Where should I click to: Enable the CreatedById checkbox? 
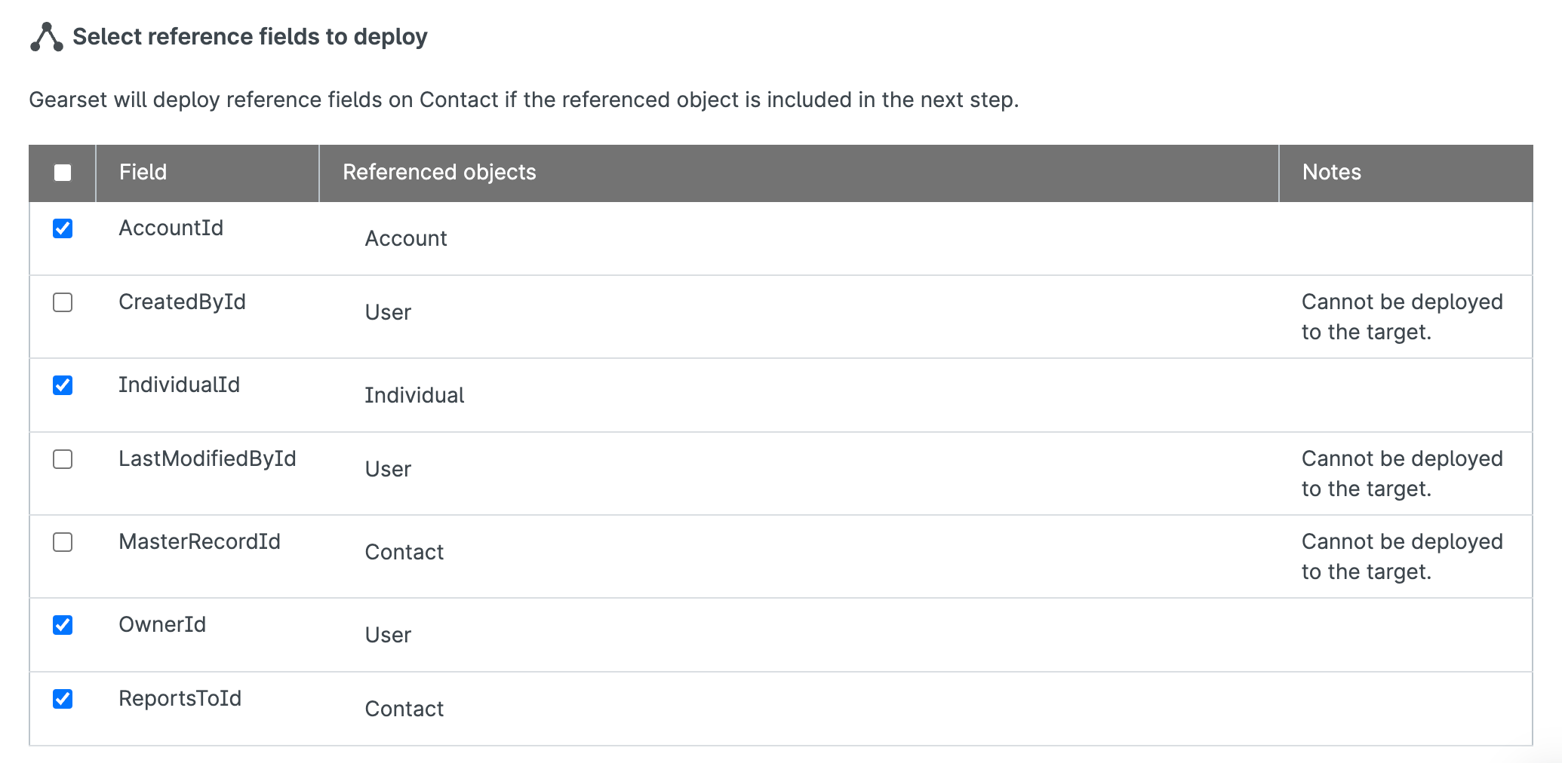[63, 302]
